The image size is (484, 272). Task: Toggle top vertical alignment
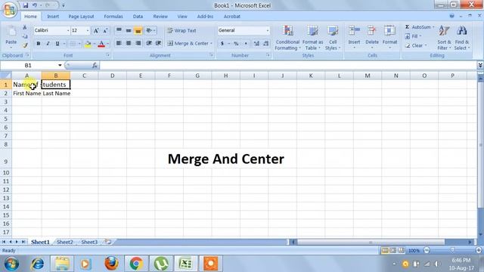(x=119, y=30)
